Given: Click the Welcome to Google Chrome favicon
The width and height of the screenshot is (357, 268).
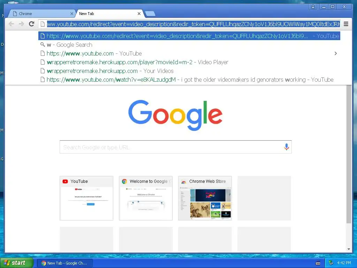Looking at the screenshot, I should click(x=124, y=181).
